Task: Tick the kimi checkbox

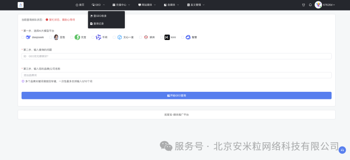Action: click(x=162, y=37)
